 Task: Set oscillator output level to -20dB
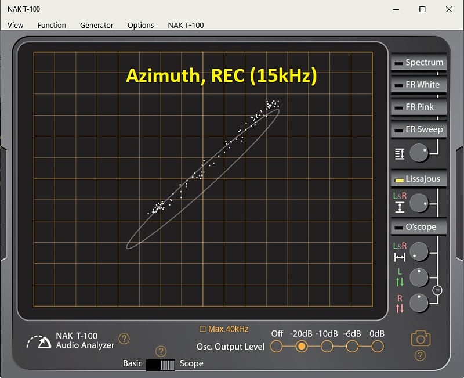click(302, 346)
